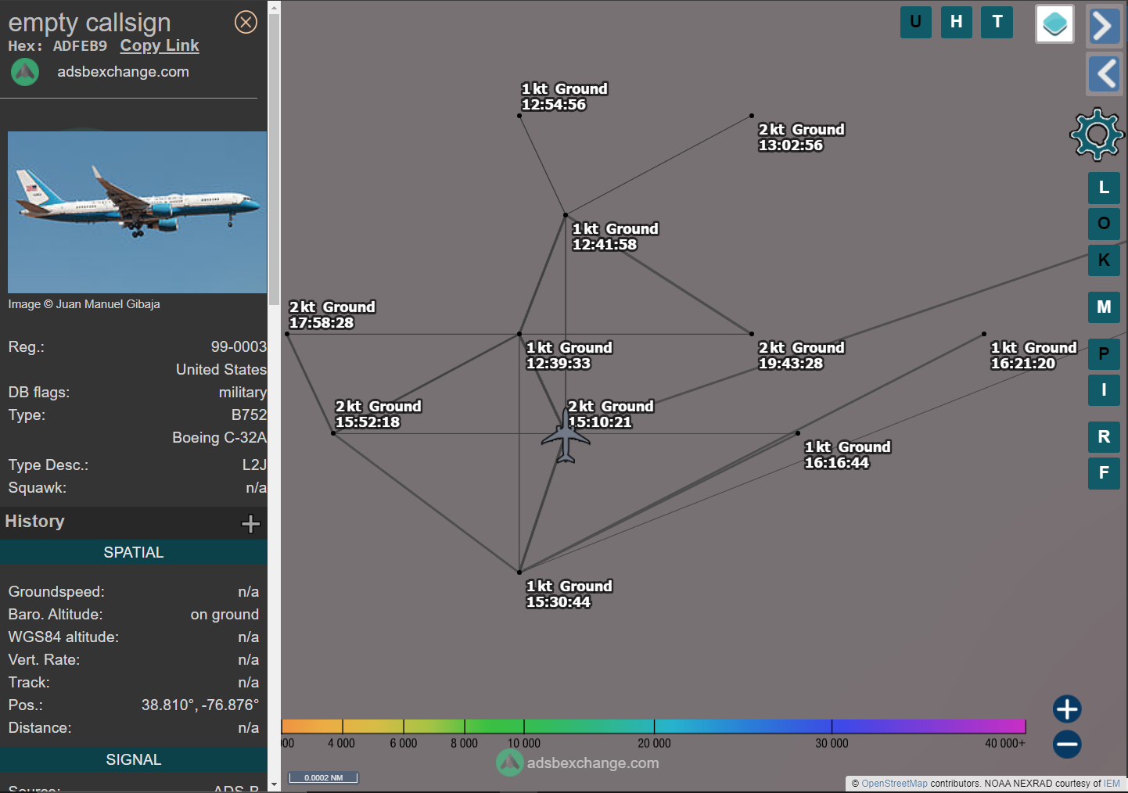View the Boeing C-32A aircraft photo
This screenshot has height=793, width=1128.
click(137, 212)
